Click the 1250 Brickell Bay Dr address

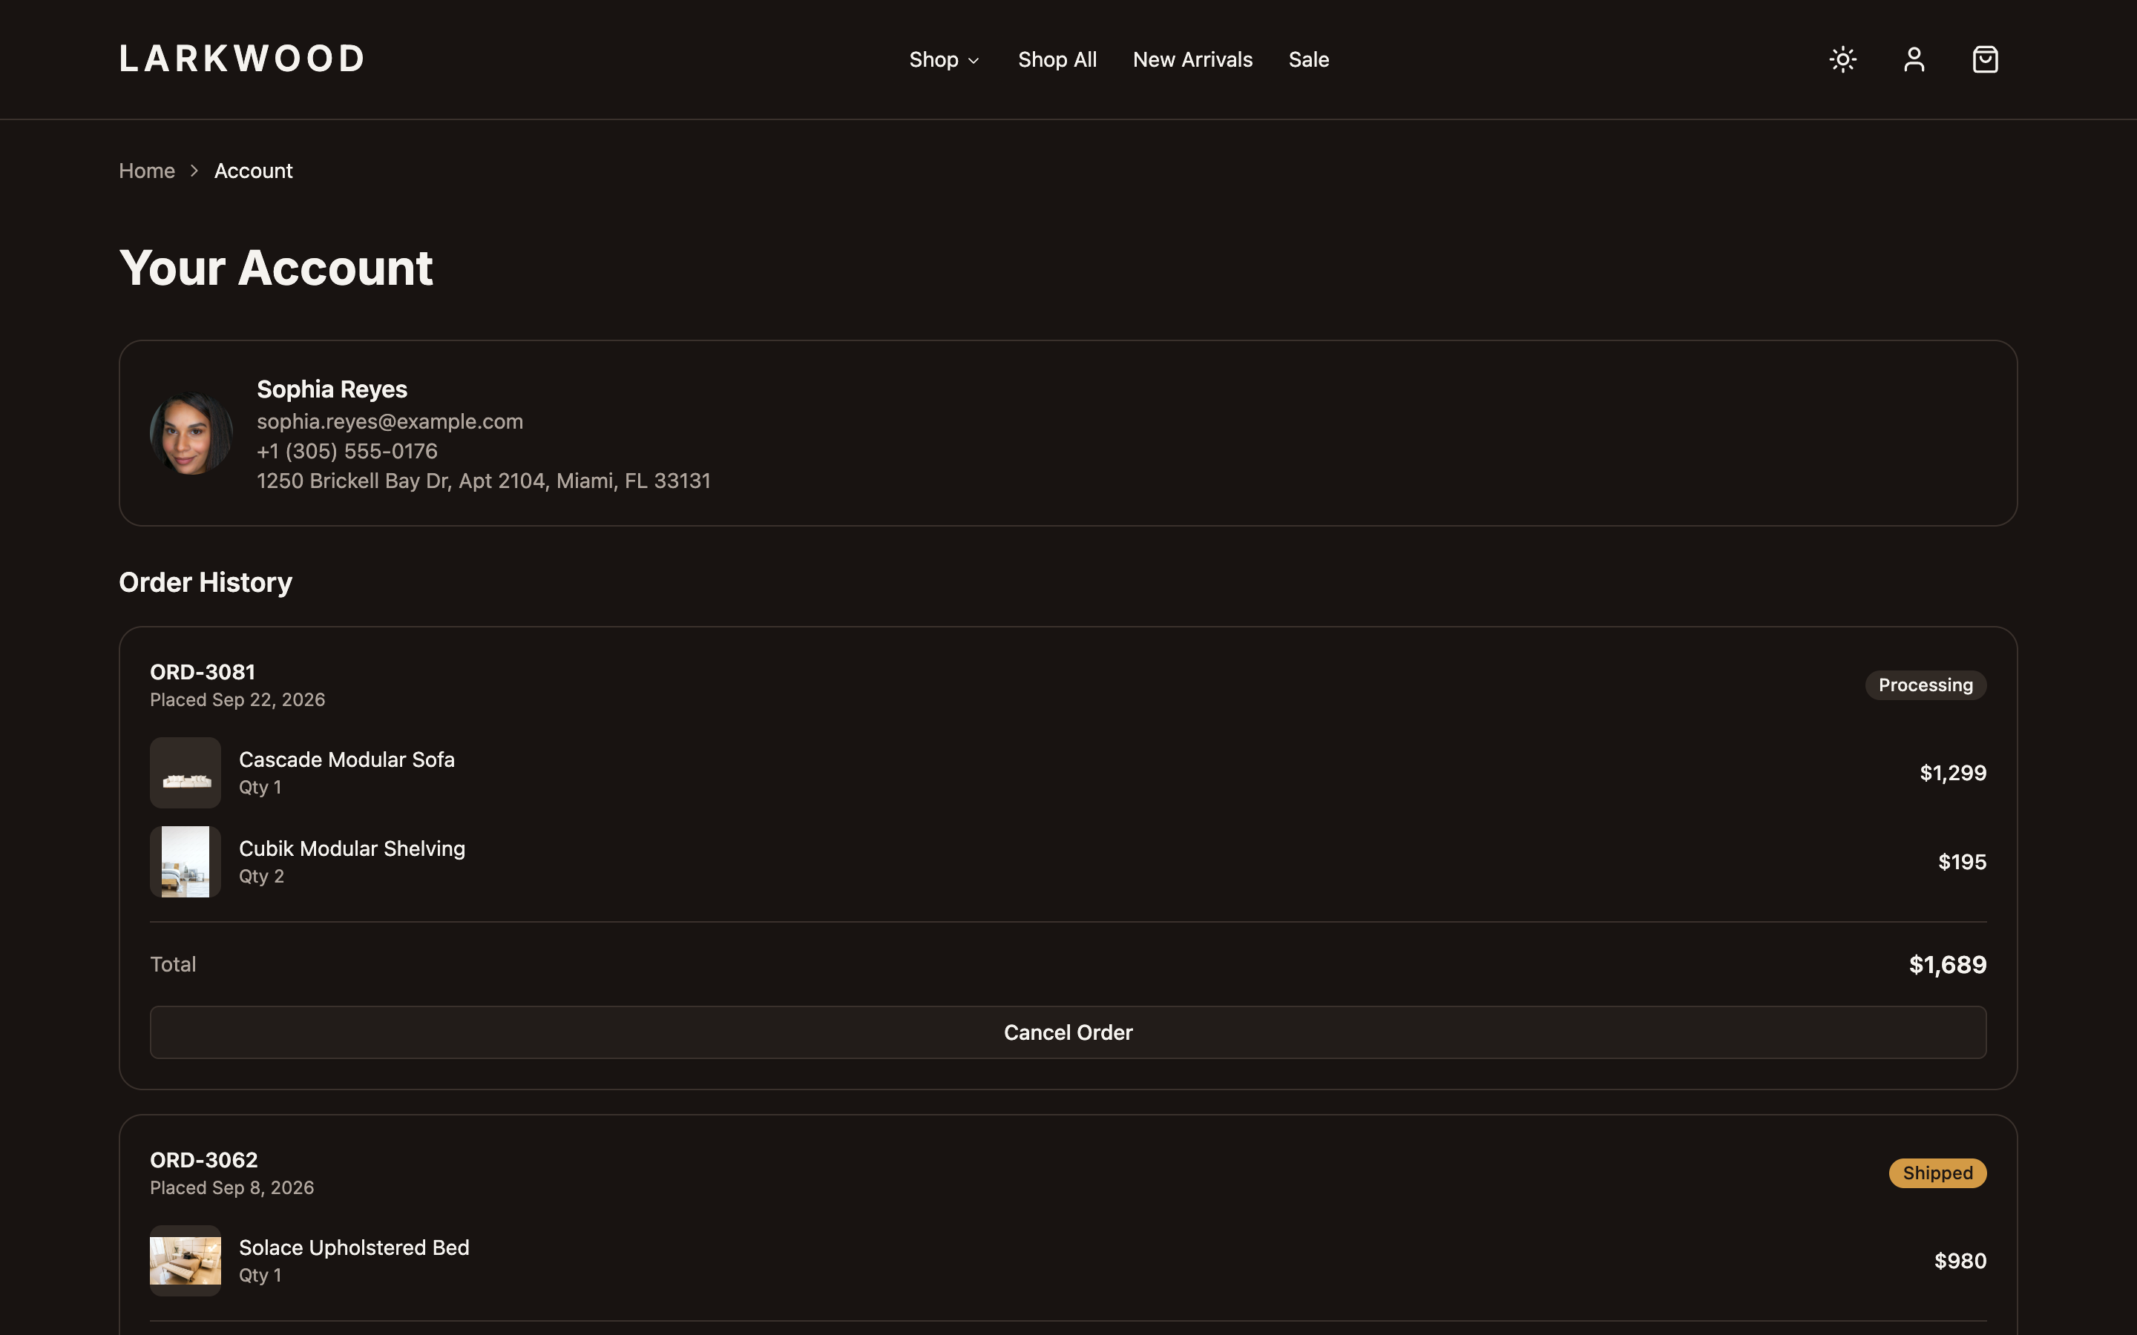point(483,481)
